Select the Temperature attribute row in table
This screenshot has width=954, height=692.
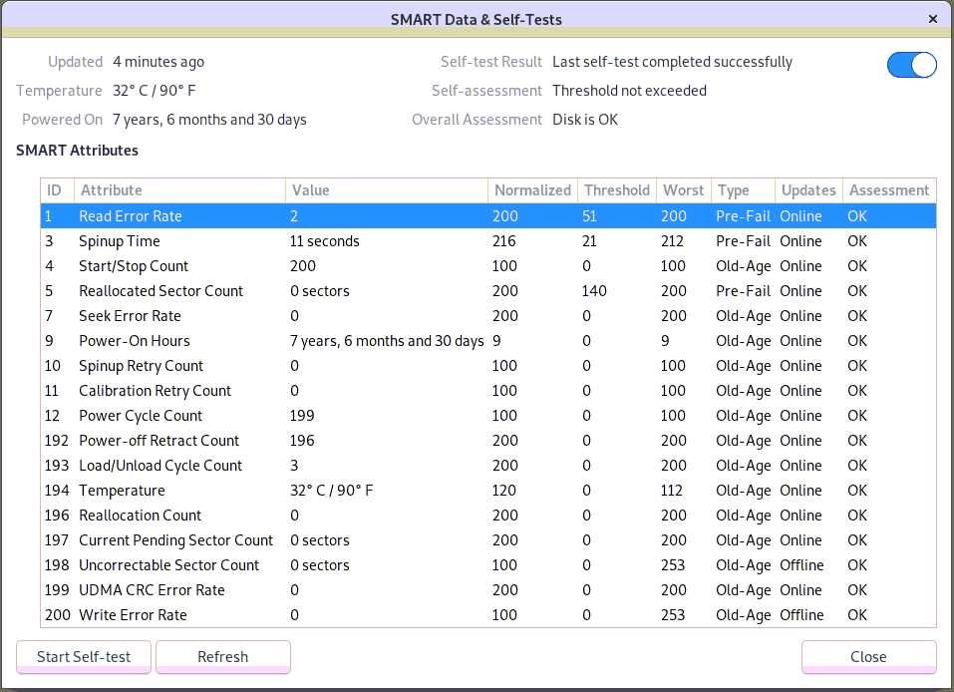pos(487,491)
